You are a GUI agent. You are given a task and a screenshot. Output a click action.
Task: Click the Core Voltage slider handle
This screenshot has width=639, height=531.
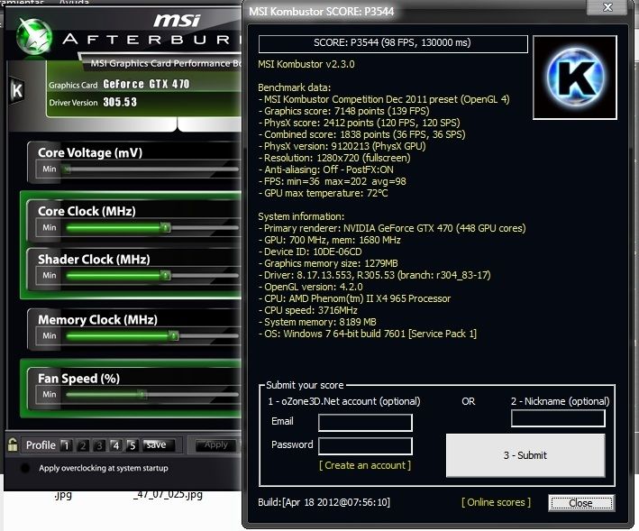67,169
